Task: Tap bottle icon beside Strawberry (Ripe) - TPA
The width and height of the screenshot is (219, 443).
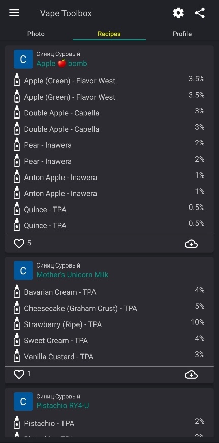Action: pos(17,324)
